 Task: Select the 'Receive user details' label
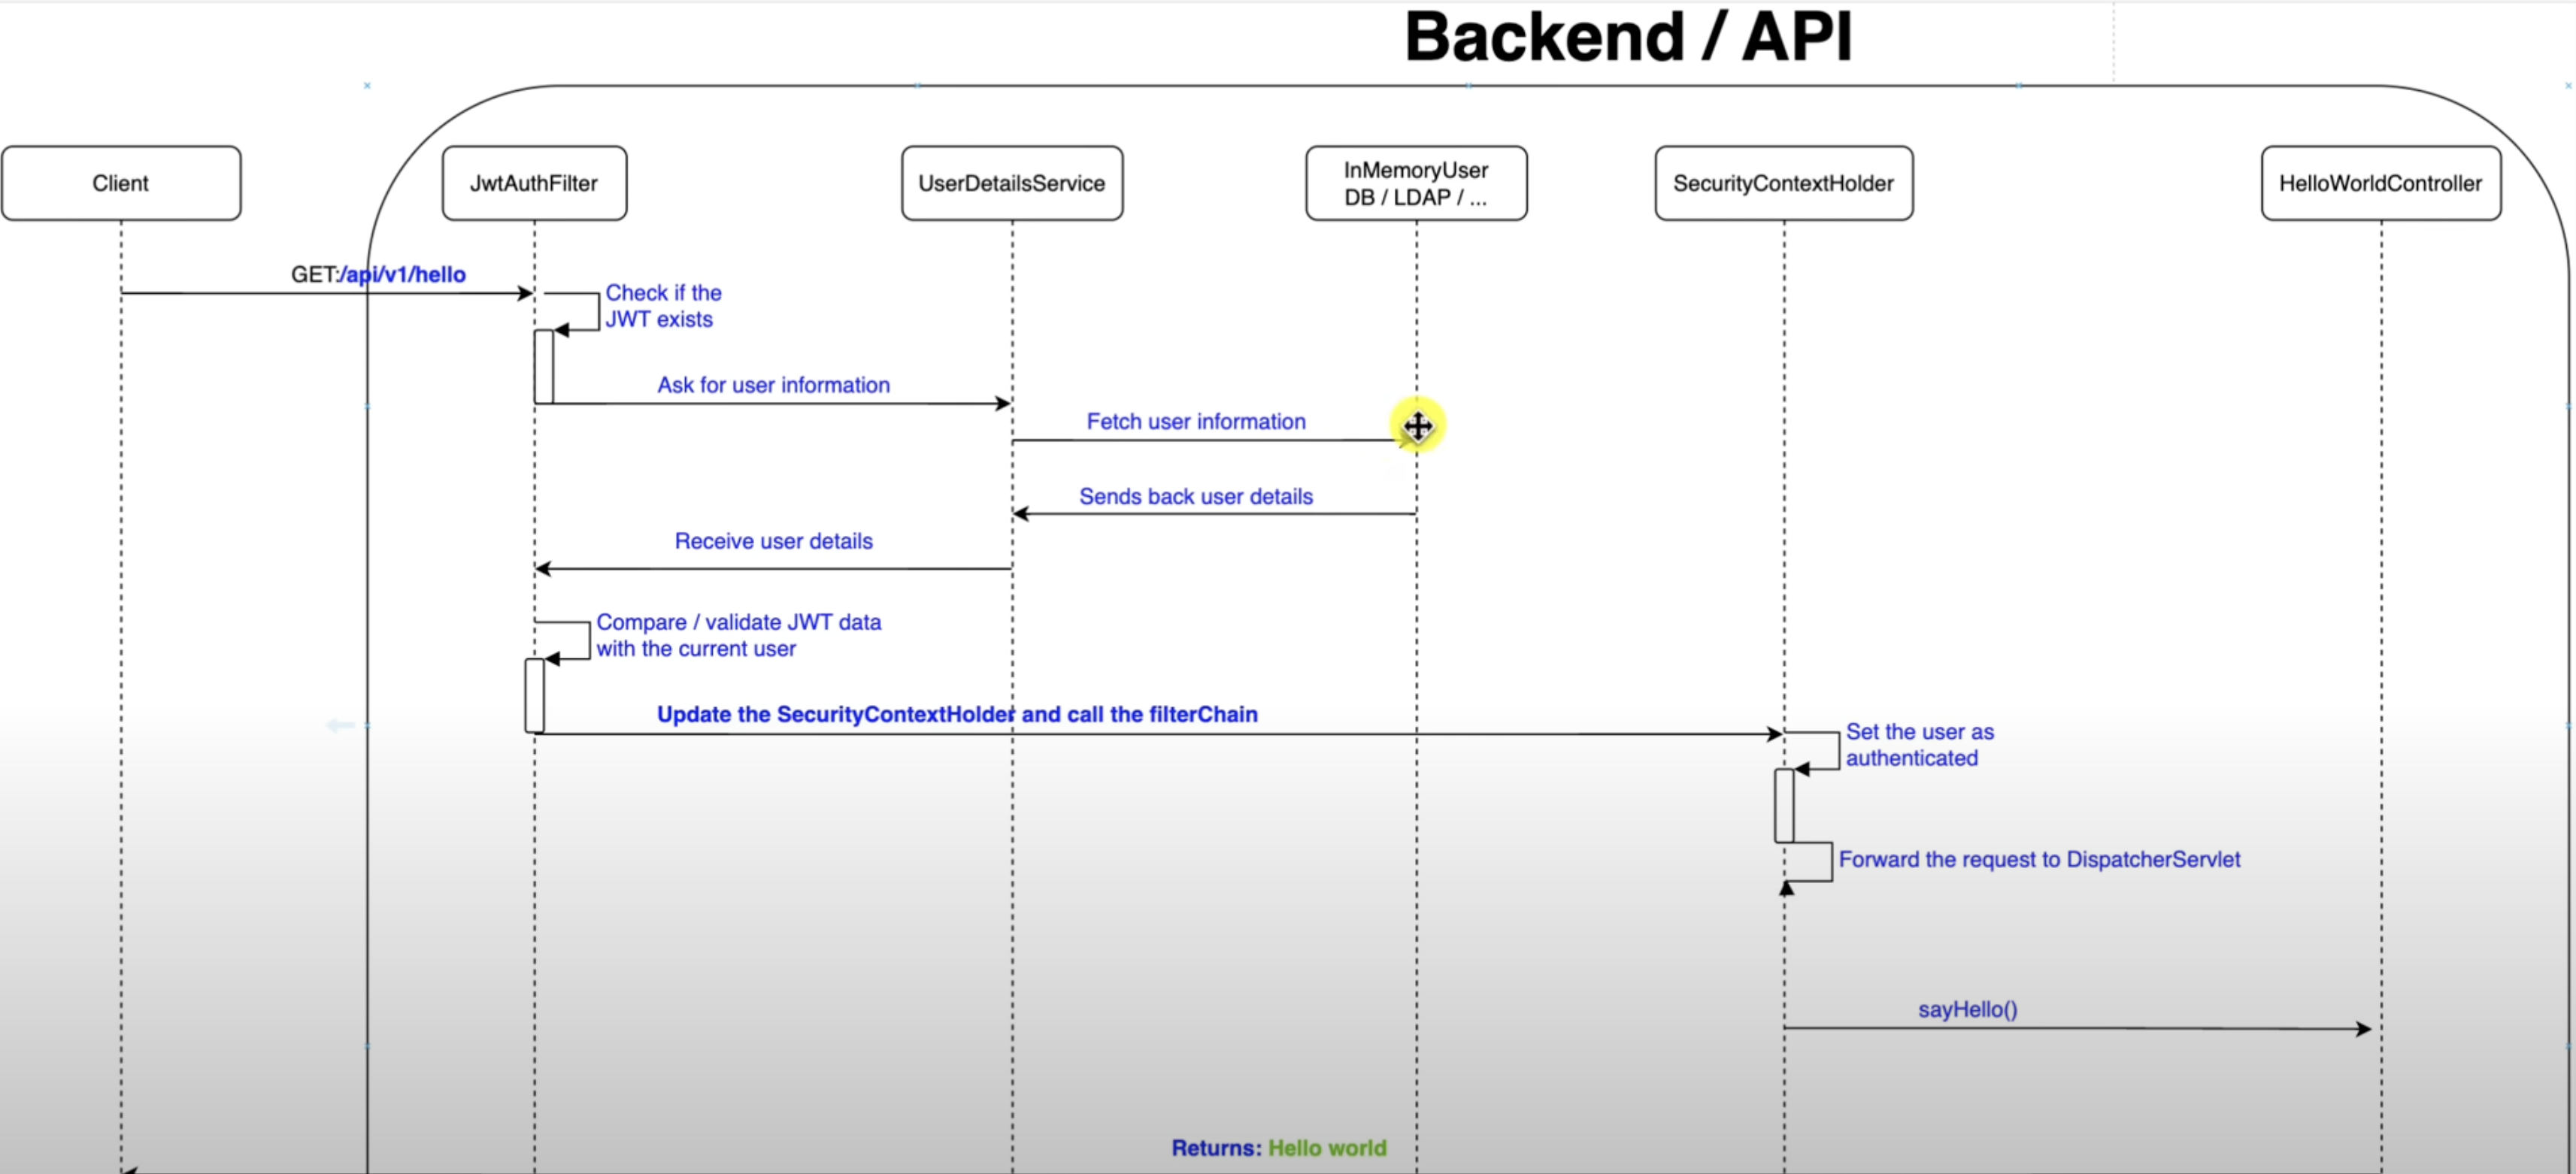click(x=773, y=541)
